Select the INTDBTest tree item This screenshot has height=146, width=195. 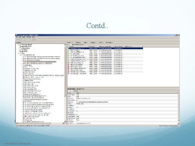pos(28,101)
